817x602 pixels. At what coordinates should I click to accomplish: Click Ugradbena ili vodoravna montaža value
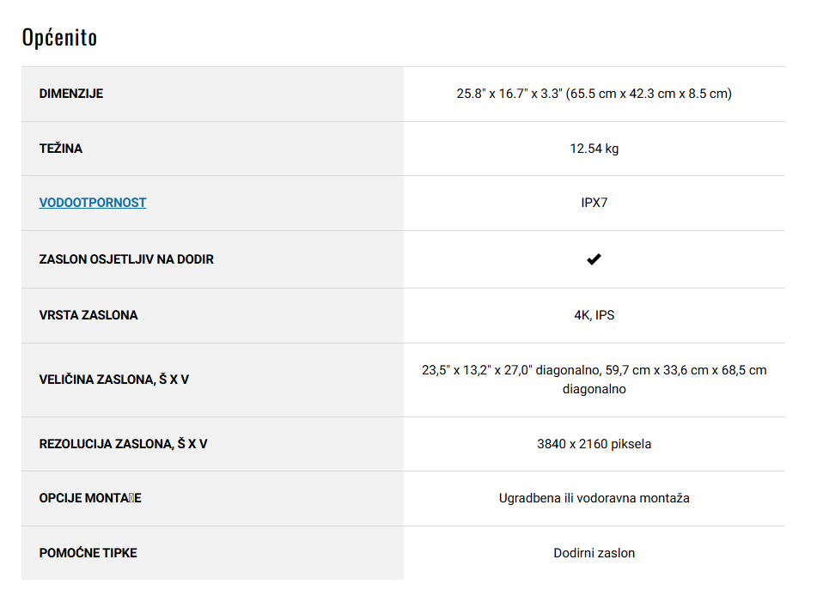click(594, 498)
